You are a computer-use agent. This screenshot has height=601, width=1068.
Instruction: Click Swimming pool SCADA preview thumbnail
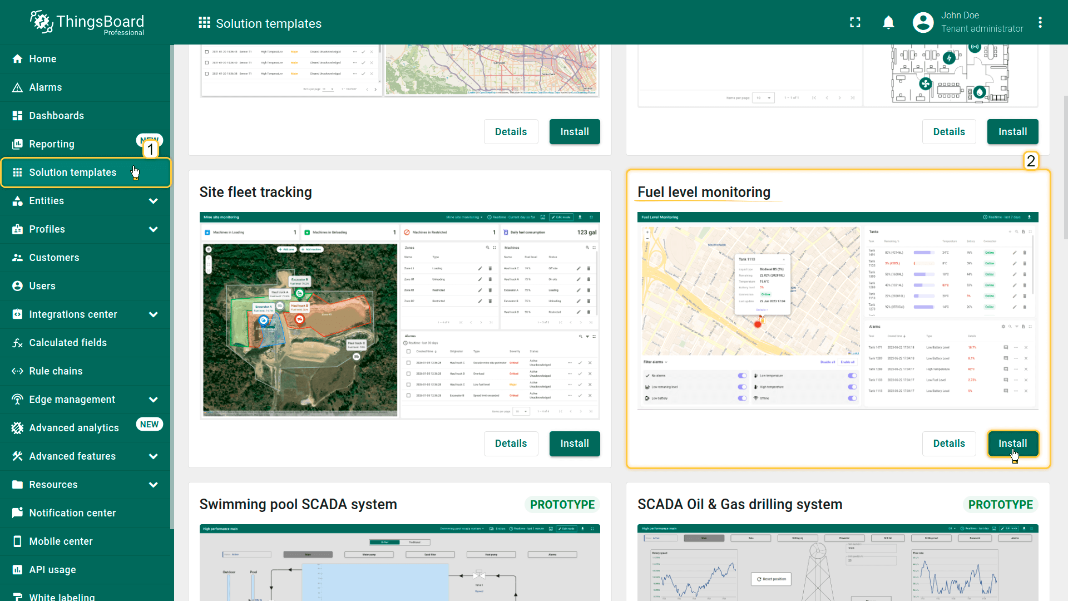[399, 562]
